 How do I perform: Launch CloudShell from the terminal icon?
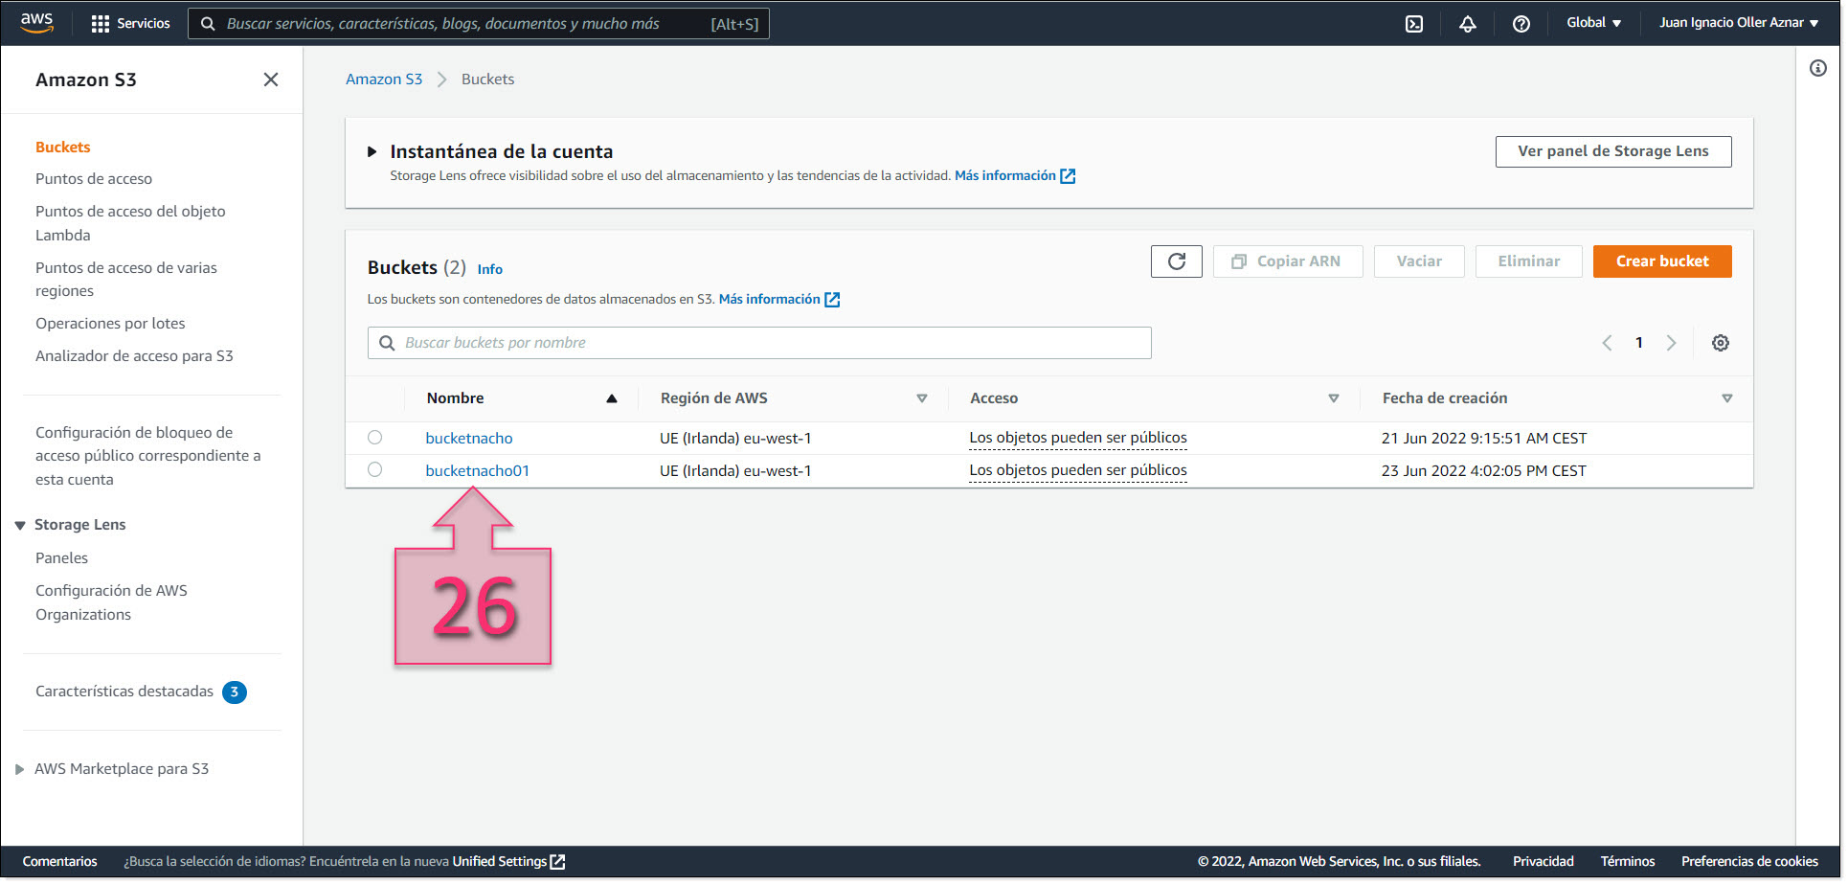pyautogui.click(x=1414, y=23)
